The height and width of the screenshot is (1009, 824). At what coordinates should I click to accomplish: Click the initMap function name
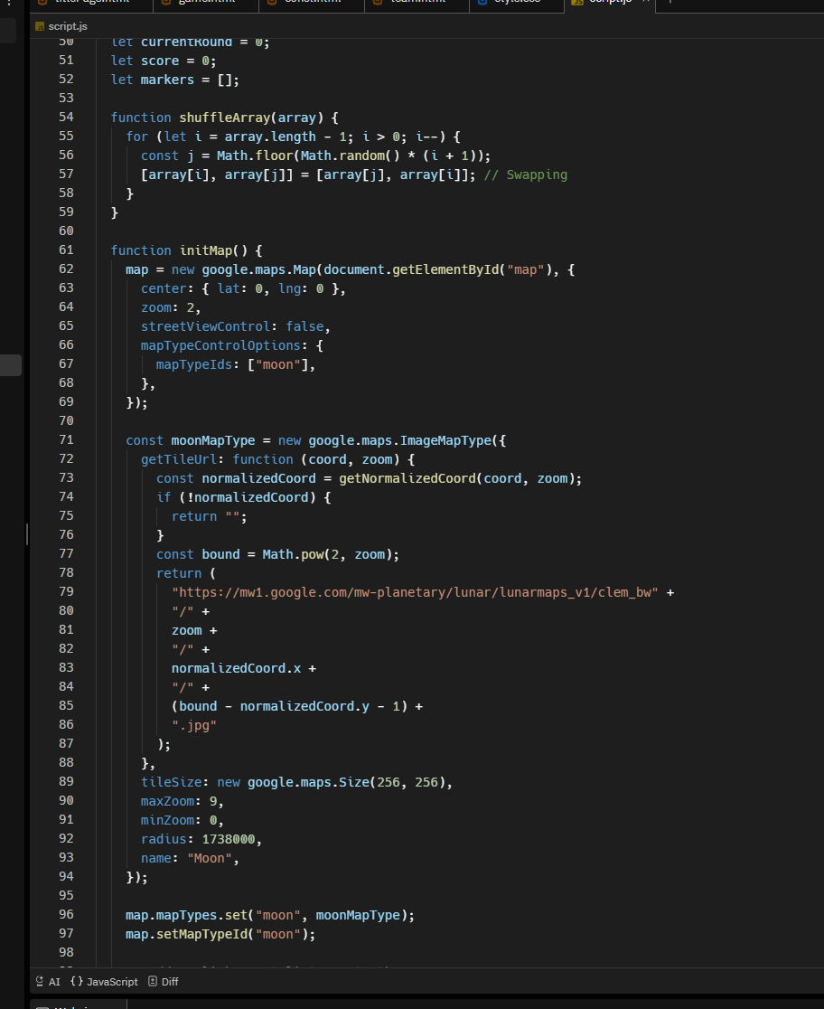coord(206,250)
